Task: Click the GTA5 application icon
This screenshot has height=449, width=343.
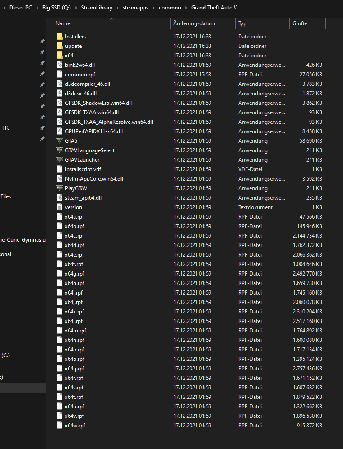Action: 60,141
